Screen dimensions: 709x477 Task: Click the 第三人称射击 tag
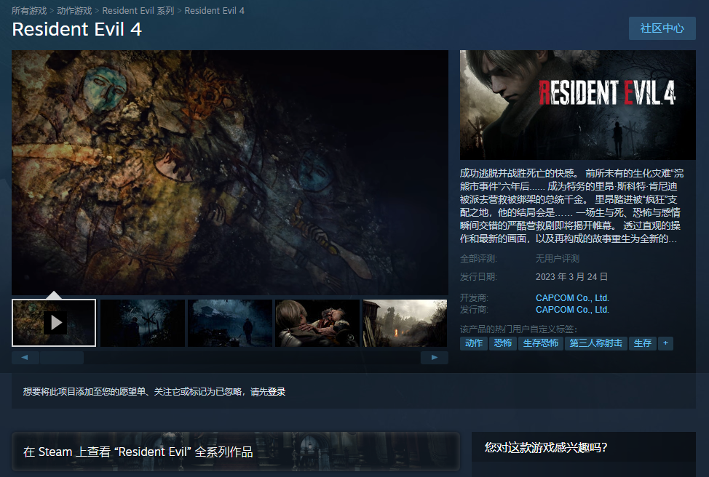click(x=595, y=343)
